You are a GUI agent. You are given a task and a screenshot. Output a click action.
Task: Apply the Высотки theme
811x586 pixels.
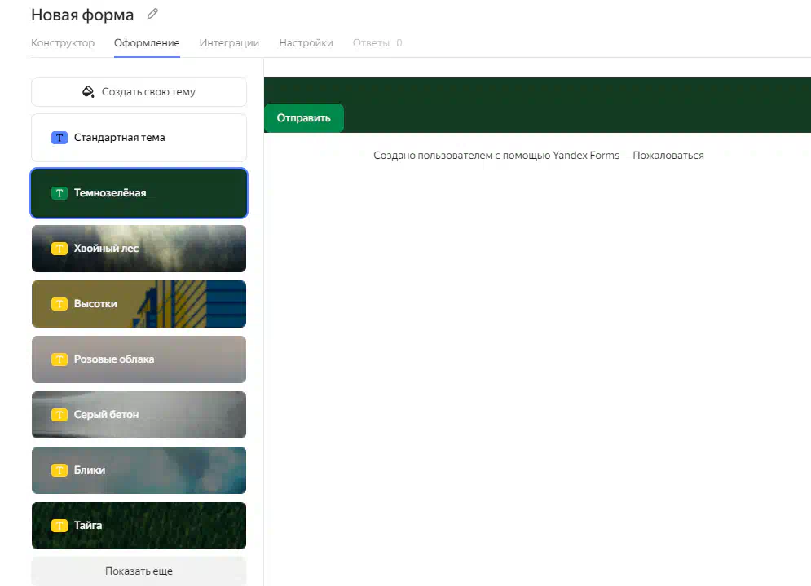[139, 304]
